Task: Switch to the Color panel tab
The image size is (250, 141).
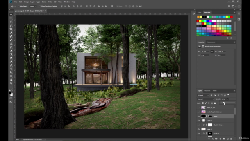Action: click(x=200, y=12)
